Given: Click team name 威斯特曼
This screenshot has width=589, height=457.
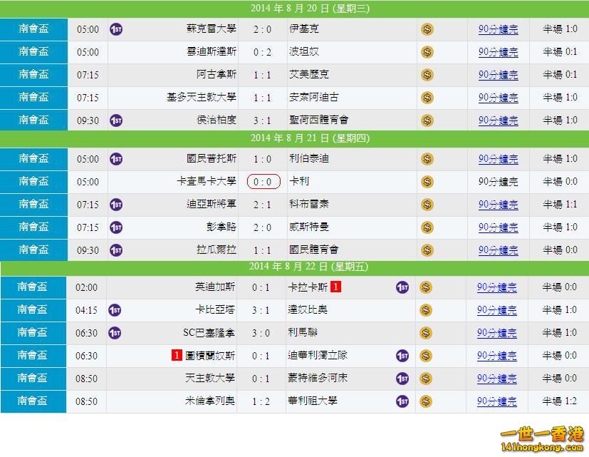Looking at the screenshot, I should coord(309,227).
